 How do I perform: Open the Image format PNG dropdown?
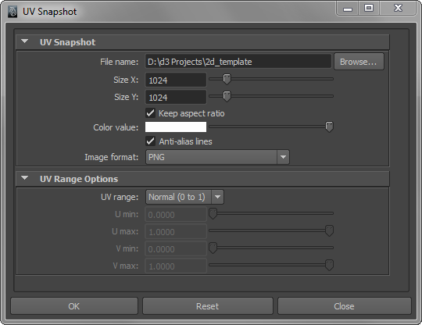(x=217, y=157)
